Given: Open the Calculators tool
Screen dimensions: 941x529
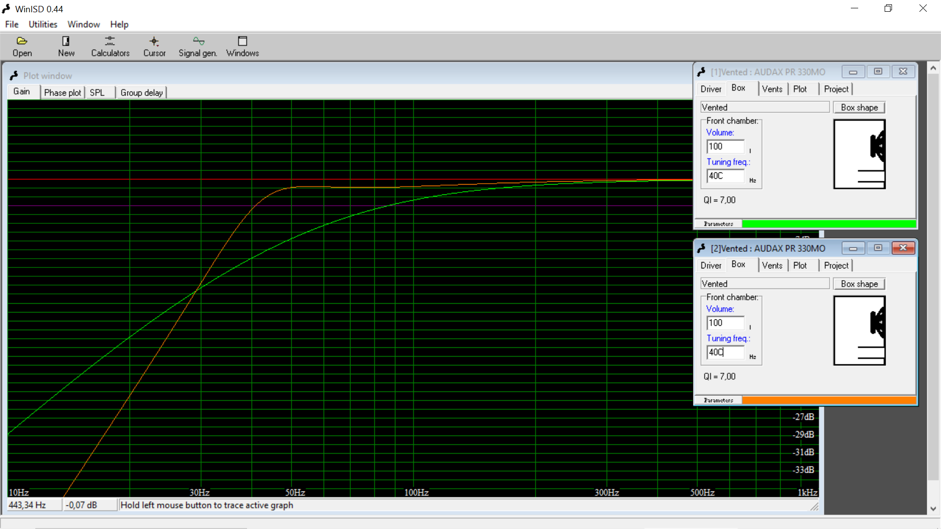Looking at the screenshot, I should point(110,42).
